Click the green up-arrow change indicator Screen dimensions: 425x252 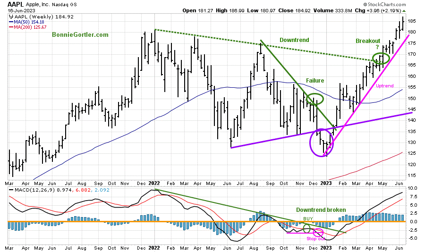(x=404, y=11)
